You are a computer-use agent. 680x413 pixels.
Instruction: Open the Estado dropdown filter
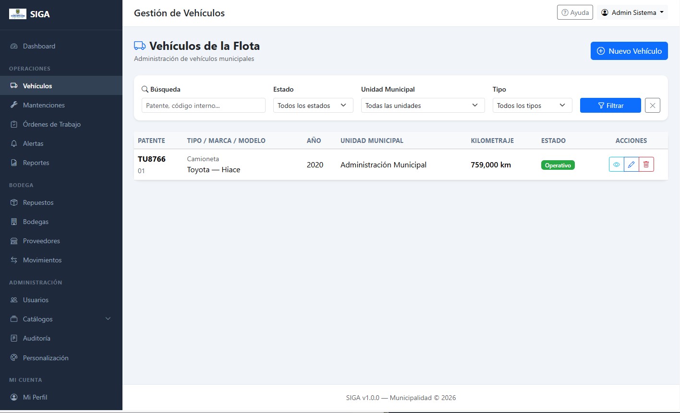click(313, 106)
